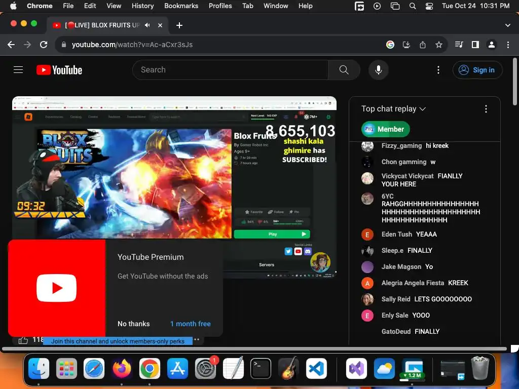
Task: Go back with browser back arrow
Action: pyautogui.click(x=11, y=45)
